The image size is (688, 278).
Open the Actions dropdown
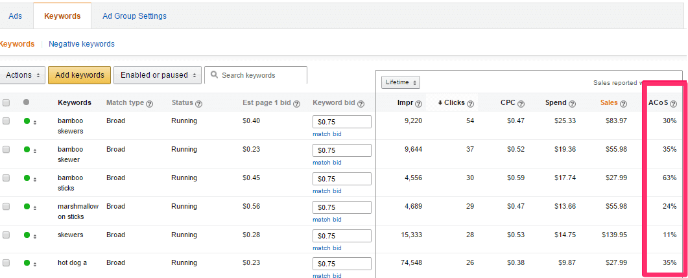click(22, 75)
